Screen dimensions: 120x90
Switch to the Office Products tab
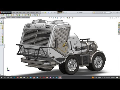coord(25,17)
